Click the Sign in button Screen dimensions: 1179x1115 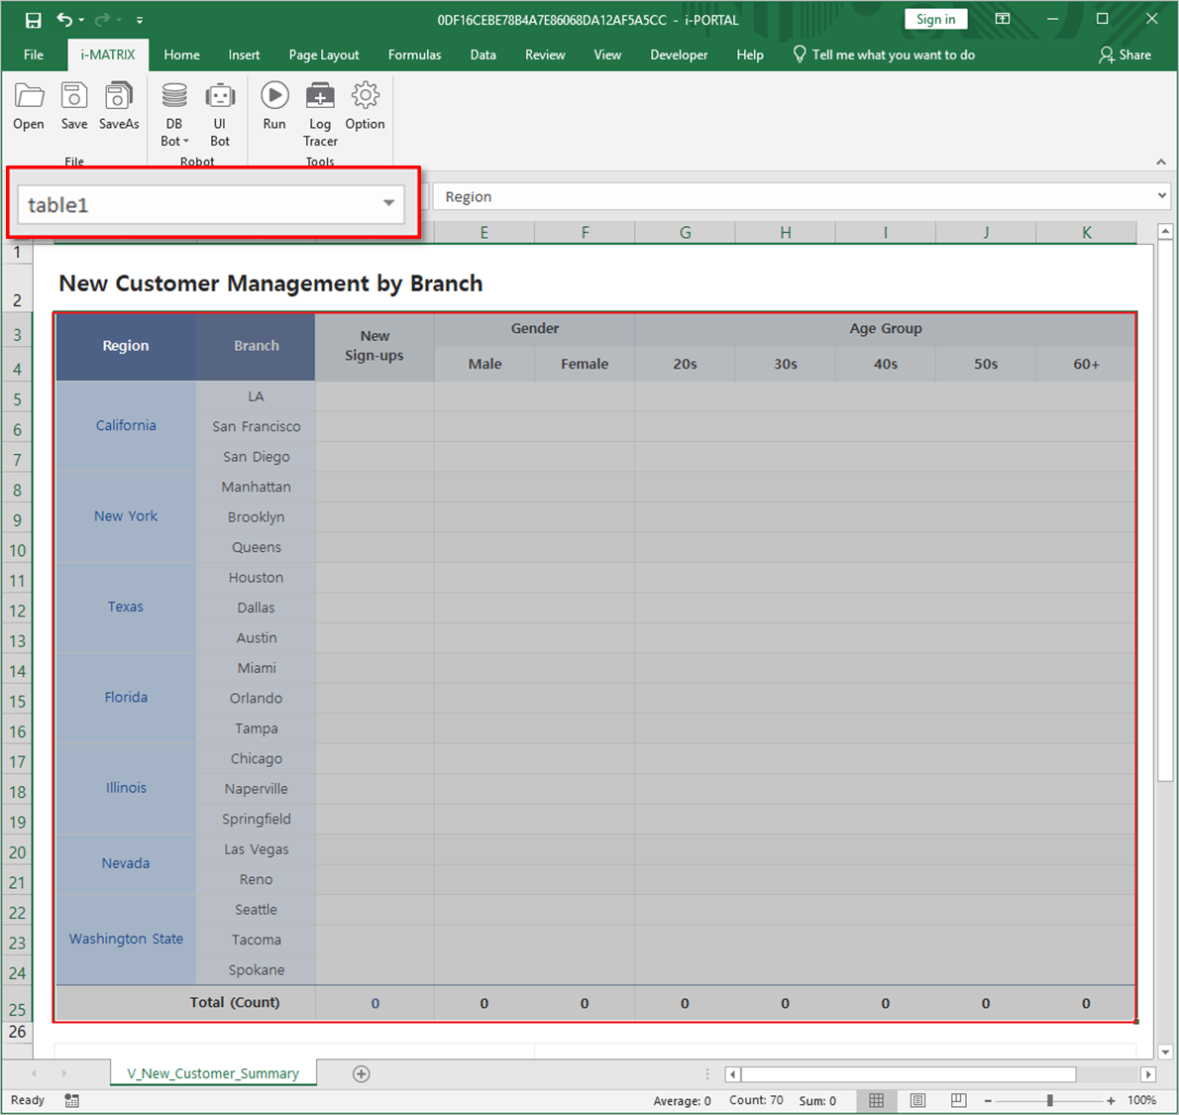[x=935, y=19]
